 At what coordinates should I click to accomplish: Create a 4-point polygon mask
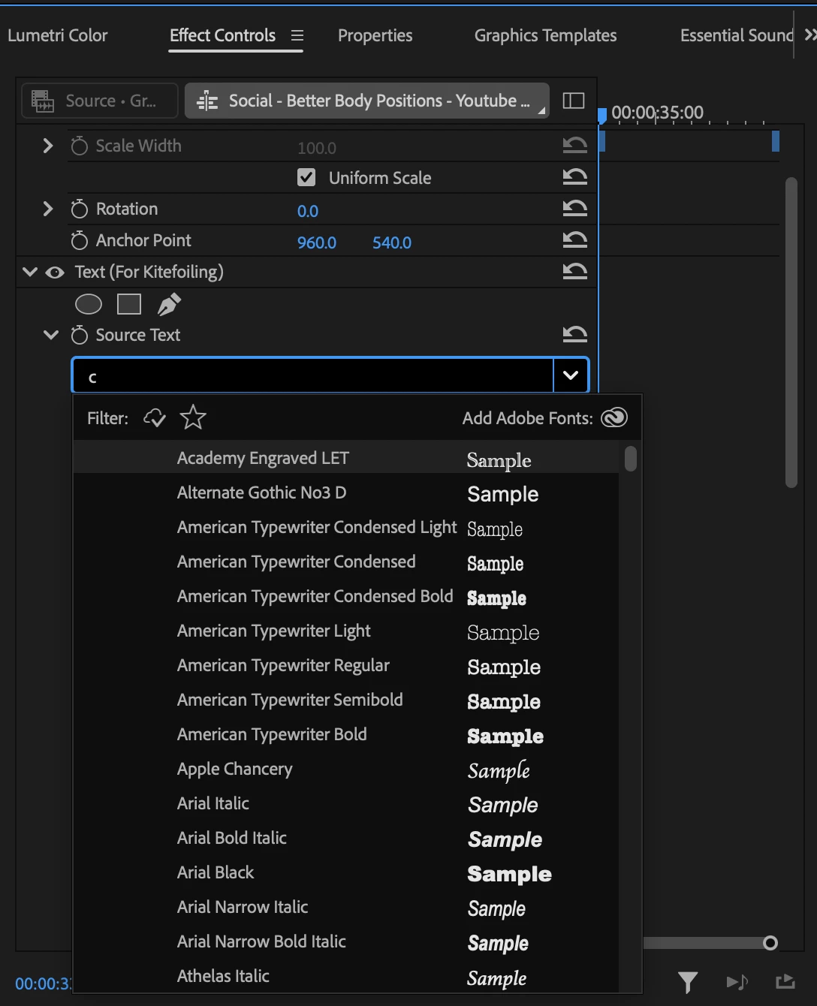129,304
